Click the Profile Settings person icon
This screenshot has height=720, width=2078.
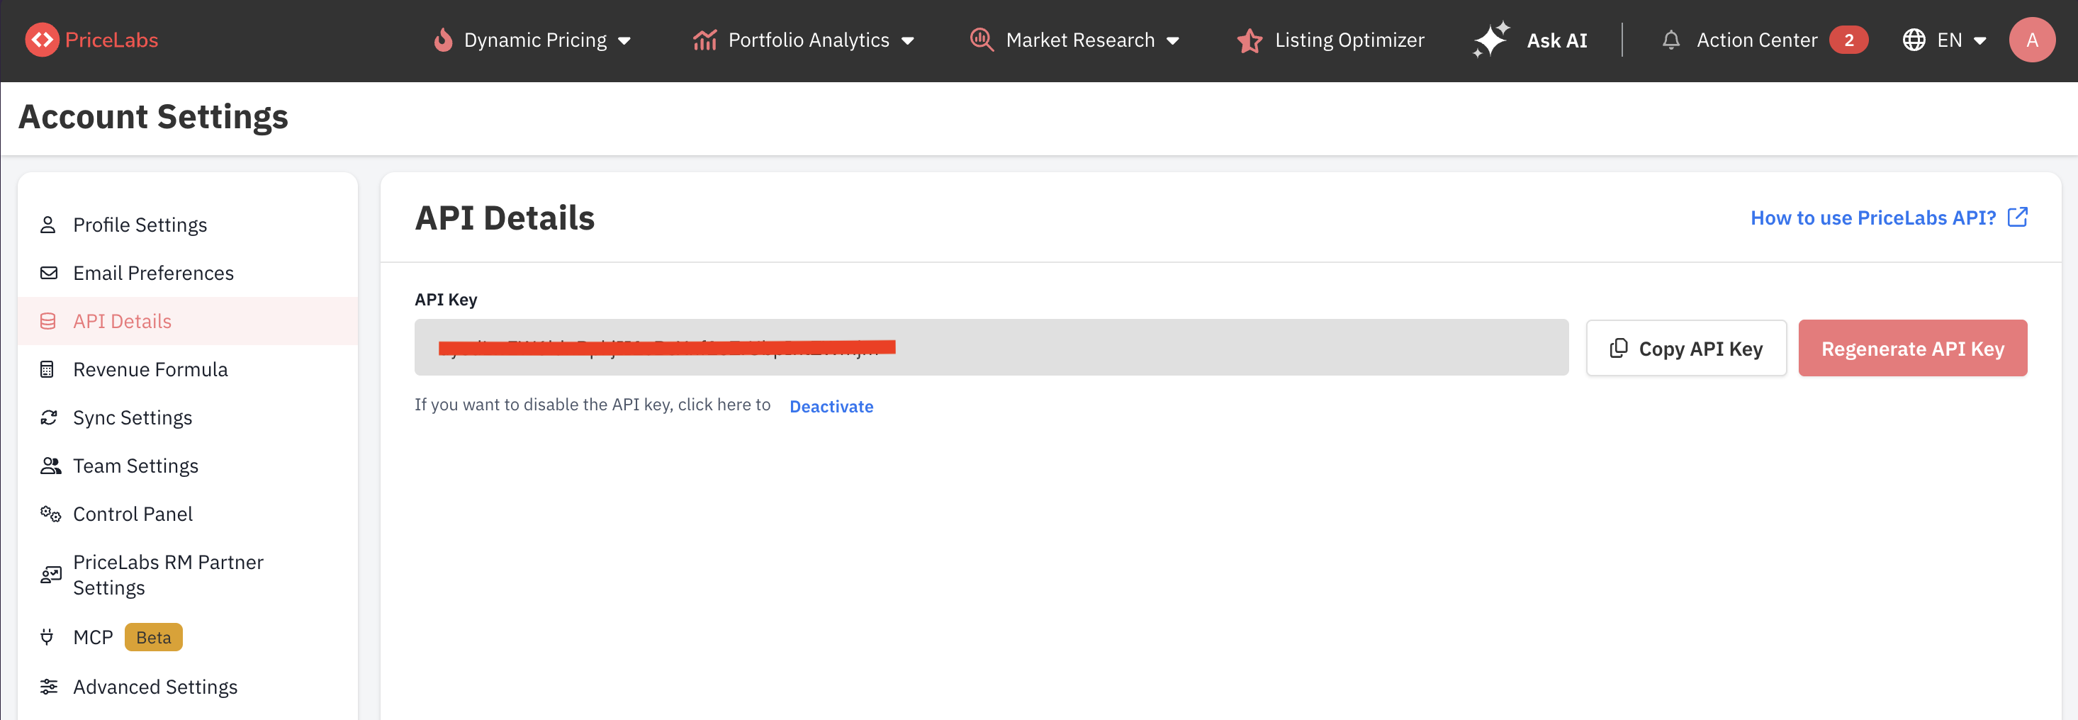tap(48, 225)
